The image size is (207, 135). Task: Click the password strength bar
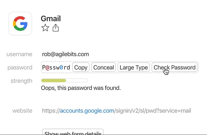[x=65, y=80]
